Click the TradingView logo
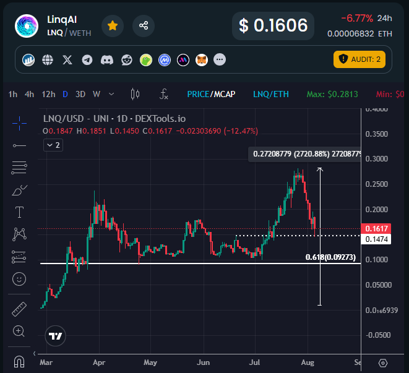409x373 pixels. click(x=55, y=336)
